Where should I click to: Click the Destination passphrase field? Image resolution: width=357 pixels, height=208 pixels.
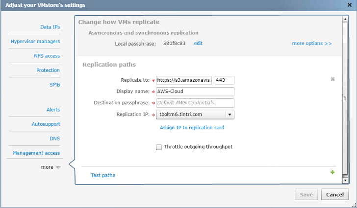[x=195, y=103]
